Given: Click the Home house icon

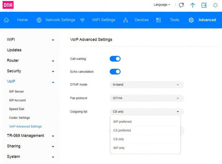Looking at the screenshot, I should click(x=6, y=20).
